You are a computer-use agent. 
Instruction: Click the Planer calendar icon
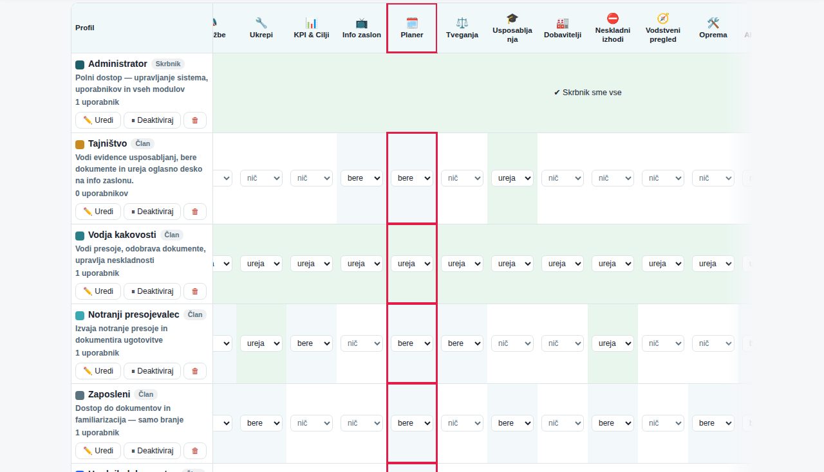pos(412,23)
